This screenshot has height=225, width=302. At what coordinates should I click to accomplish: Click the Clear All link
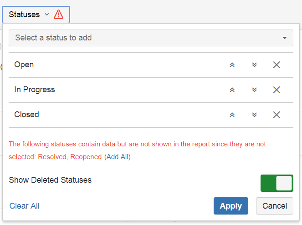coord(25,206)
